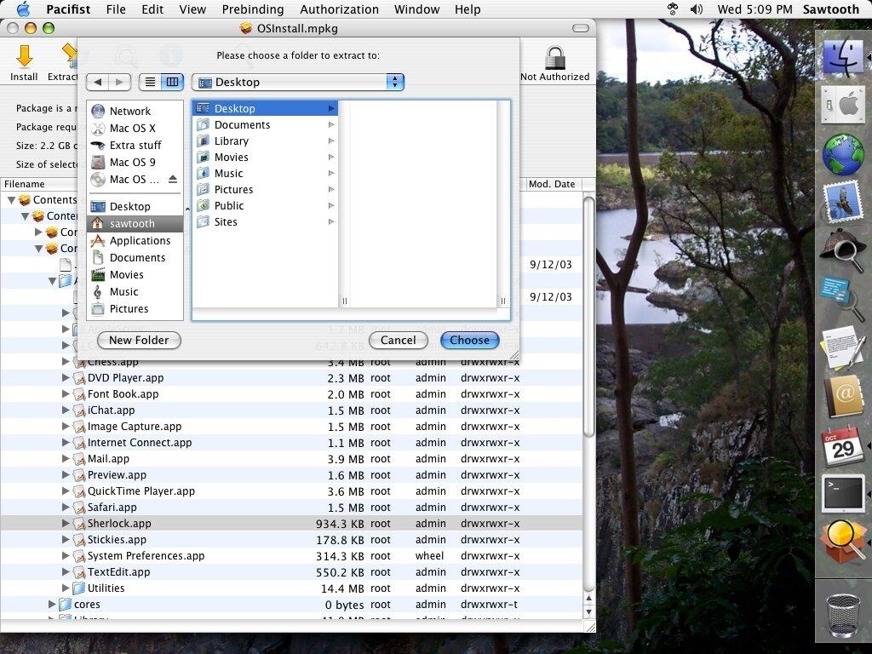Open the Prebinding menu
Image resolution: width=872 pixels, height=654 pixels.
point(253,9)
